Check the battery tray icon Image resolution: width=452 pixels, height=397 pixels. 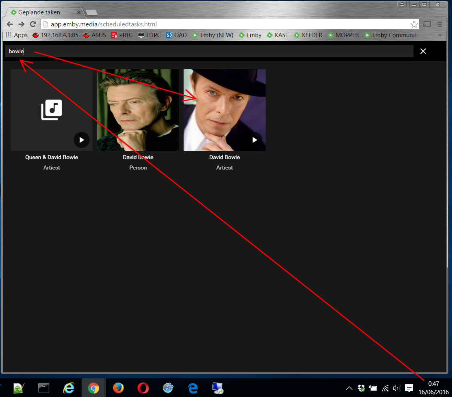[x=373, y=388]
